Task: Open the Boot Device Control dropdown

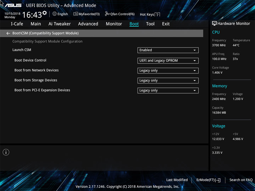Action: 168,60
